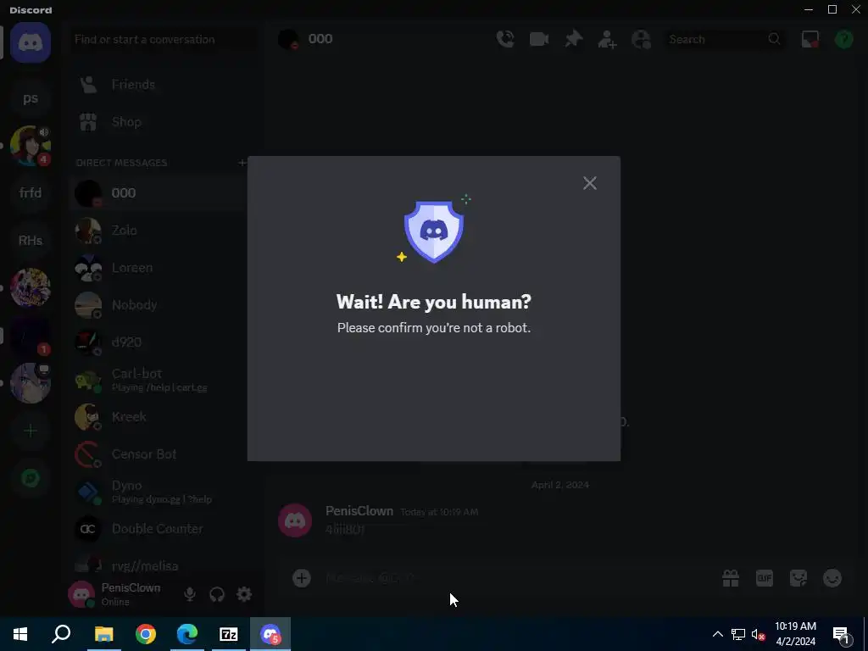Toggle headphones deafen
The height and width of the screenshot is (651, 868).
point(217,594)
